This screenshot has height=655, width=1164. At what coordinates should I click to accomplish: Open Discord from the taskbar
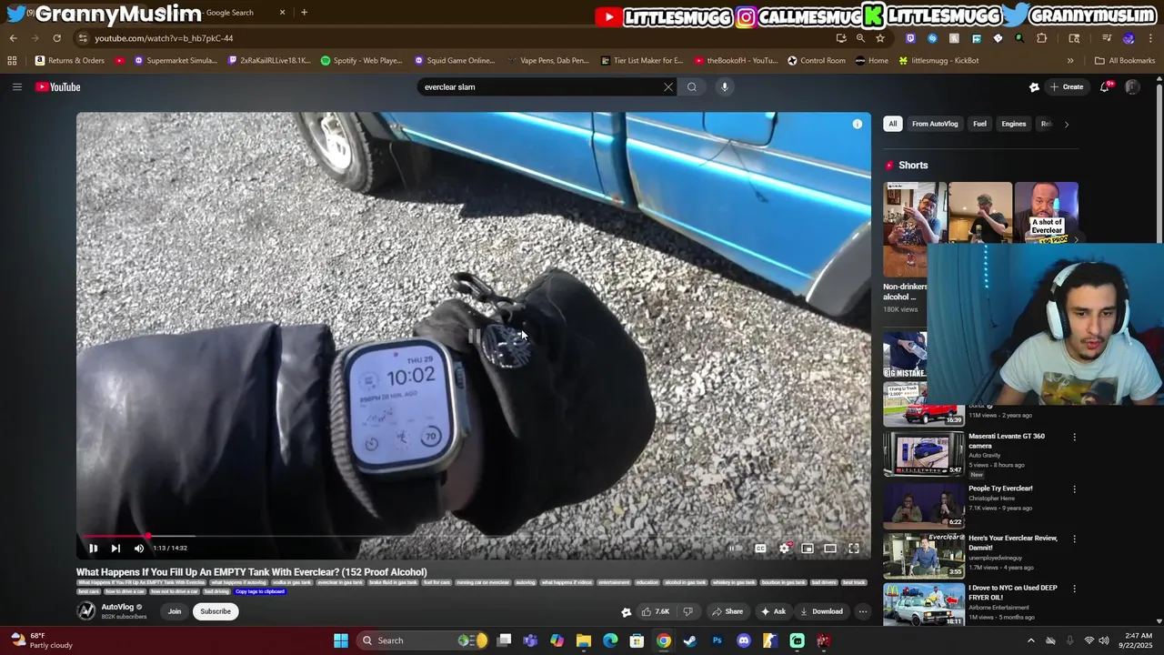pyautogui.click(x=744, y=640)
